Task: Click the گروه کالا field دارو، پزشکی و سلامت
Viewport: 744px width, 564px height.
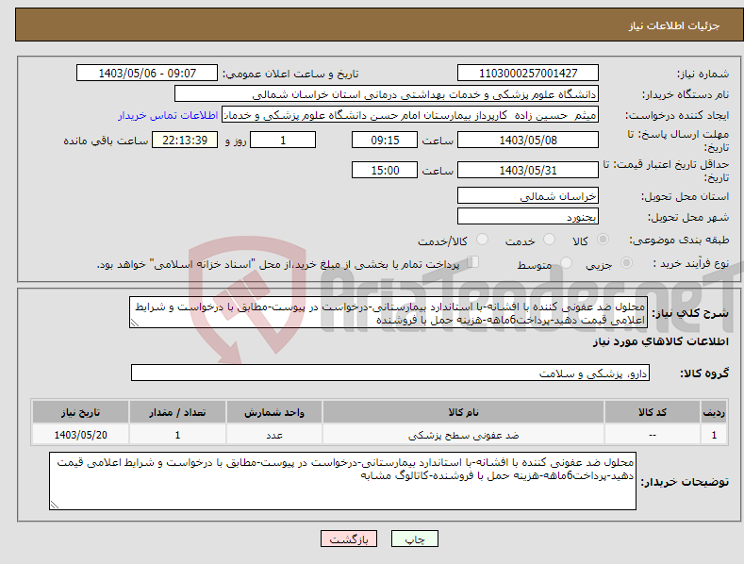Action: pos(390,373)
